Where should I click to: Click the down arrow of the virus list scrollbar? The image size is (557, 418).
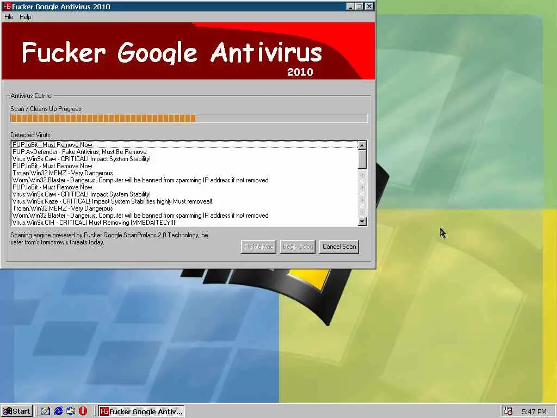[362, 222]
